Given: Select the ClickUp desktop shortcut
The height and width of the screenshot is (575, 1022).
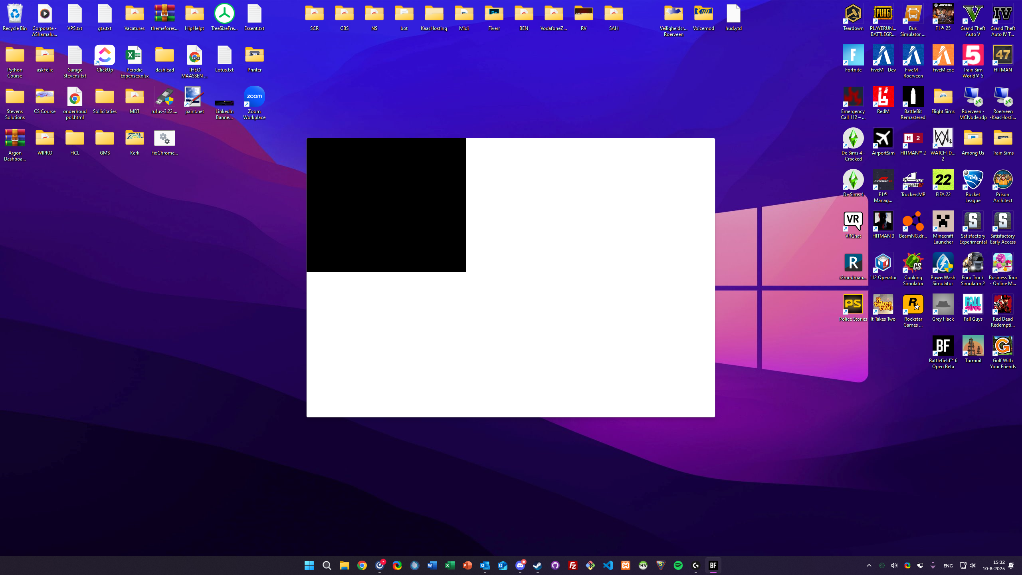Looking at the screenshot, I should (105, 59).
